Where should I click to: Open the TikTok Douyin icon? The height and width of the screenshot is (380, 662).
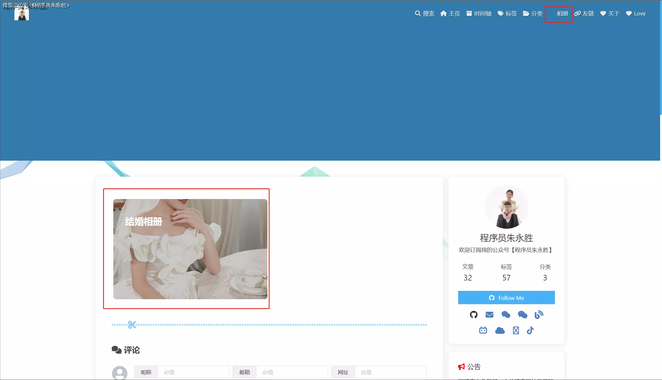(x=530, y=330)
